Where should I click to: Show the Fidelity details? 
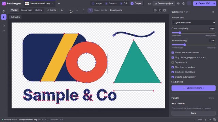(211, 98)
